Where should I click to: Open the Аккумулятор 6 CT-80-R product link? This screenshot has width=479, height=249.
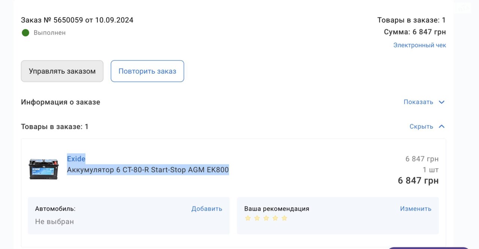click(148, 170)
